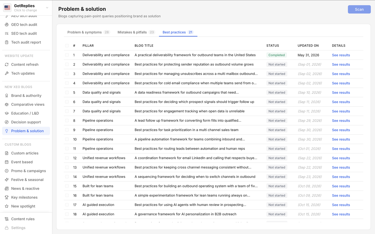Click 'A sequencing framework for deciding' title
This screenshot has width=375, height=234.
pos(195,177)
